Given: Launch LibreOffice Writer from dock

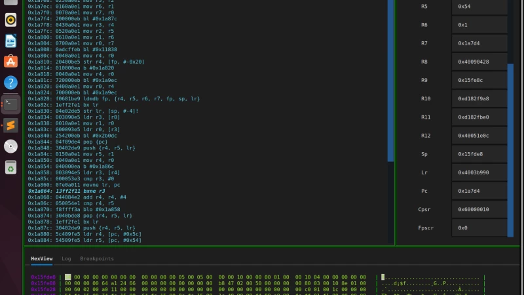Looking at the screenshot, I should [x=10, y=41].
